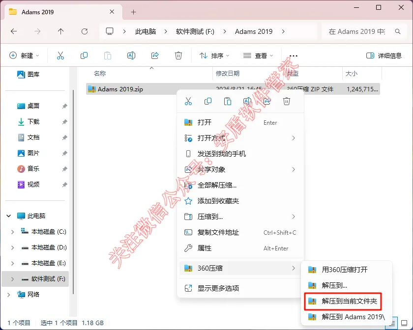Viewport: 413px width, 330px height.
Task: Refresh the current folder view
Action: pos(85,31)
